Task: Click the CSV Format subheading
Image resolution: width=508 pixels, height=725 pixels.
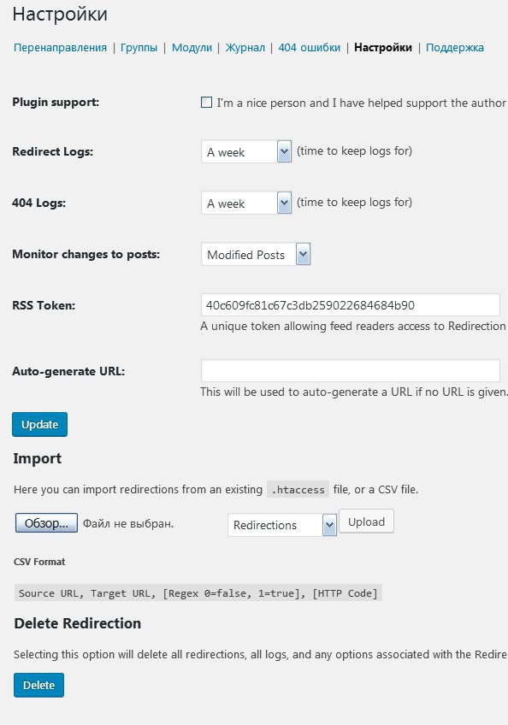Action: [x=39, y=562]
